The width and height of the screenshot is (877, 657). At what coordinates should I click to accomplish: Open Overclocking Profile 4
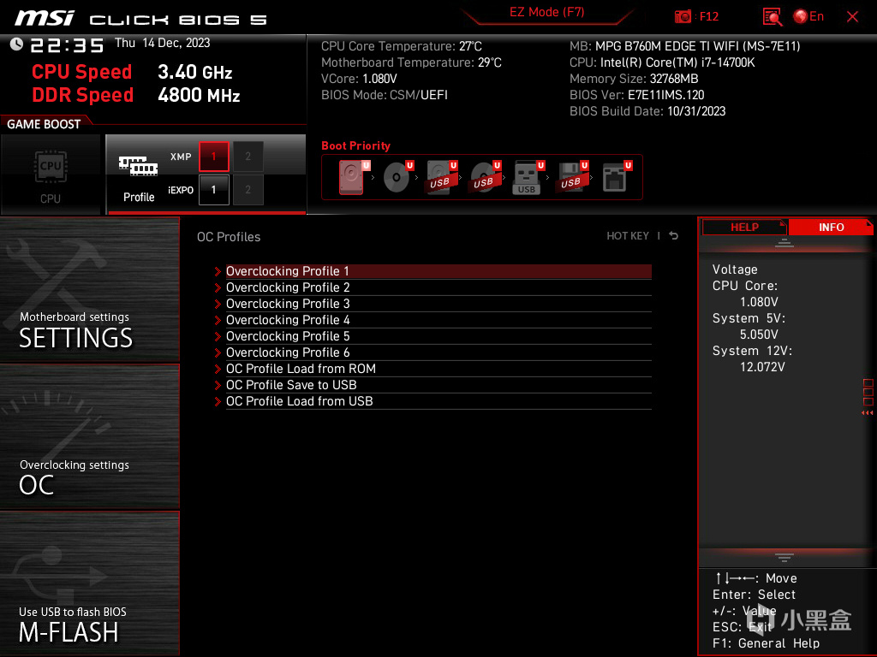438,320
